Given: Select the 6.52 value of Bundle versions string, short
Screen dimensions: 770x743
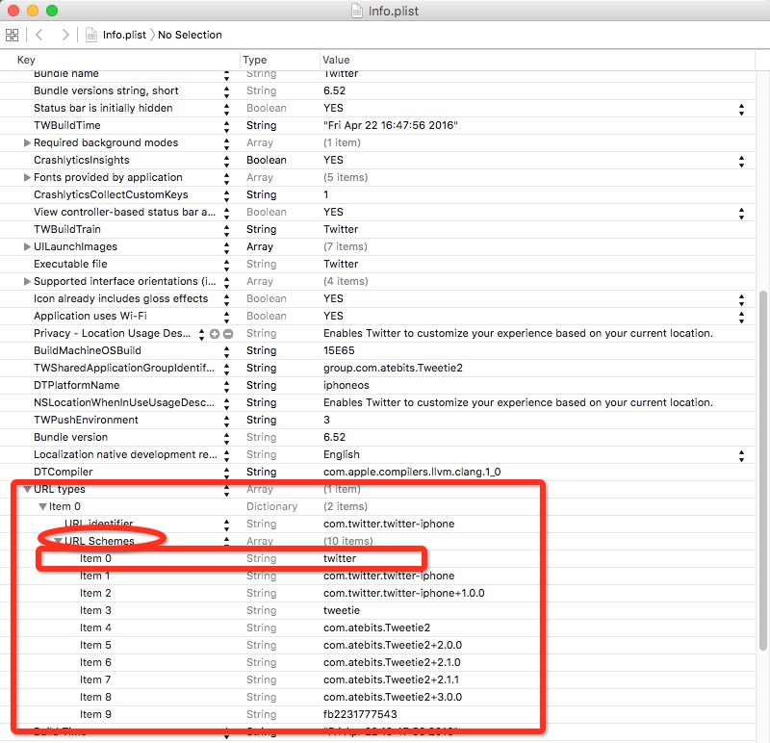Looking at the screenshot, I should [334, 90].
